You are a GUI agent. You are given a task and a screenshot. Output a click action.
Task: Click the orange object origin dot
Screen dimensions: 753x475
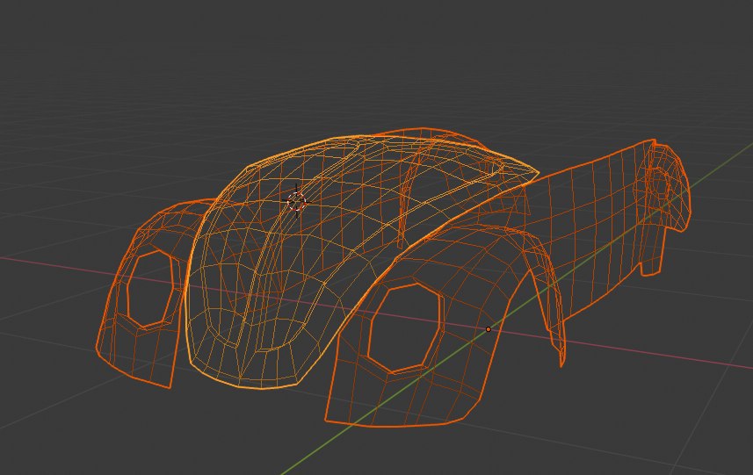(489, 329)
